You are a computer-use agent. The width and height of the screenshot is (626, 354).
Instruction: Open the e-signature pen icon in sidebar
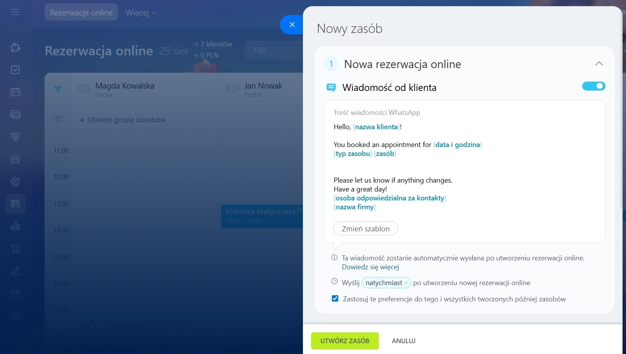15,271
